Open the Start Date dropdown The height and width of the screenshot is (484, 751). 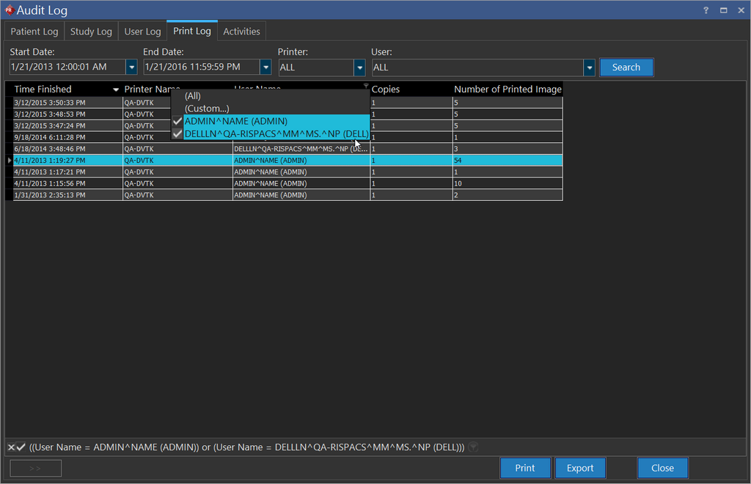[x=131, y=67]
